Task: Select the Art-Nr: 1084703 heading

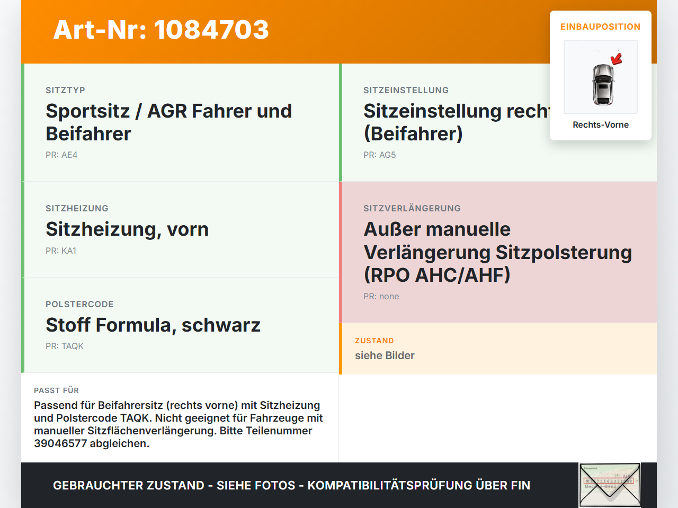Action: [161, 30]
